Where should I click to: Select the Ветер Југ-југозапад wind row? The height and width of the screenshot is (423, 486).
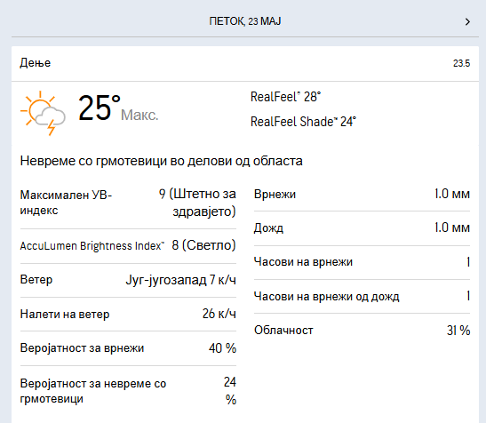[x=128, y=280]
